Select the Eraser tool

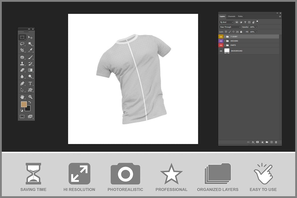pyautogui.click(x=22, y=70)
